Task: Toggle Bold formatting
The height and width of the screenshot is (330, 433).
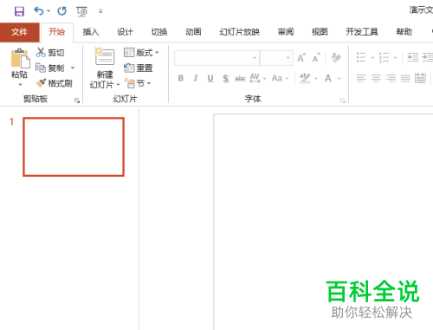Action: coord(181,78)
